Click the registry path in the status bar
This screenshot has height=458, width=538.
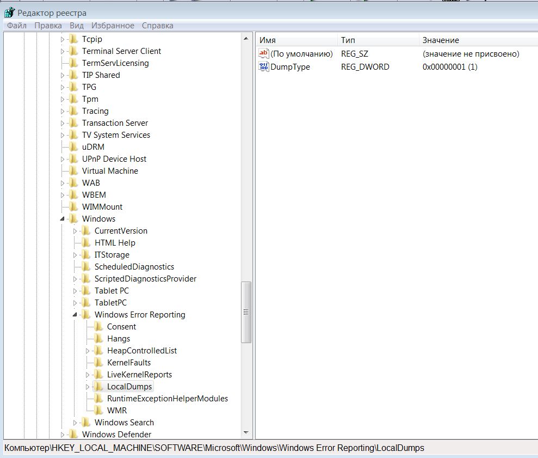[x=214, y=448]
